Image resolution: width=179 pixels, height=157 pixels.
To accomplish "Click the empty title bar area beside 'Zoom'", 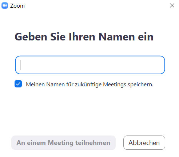I will point(97,5).
